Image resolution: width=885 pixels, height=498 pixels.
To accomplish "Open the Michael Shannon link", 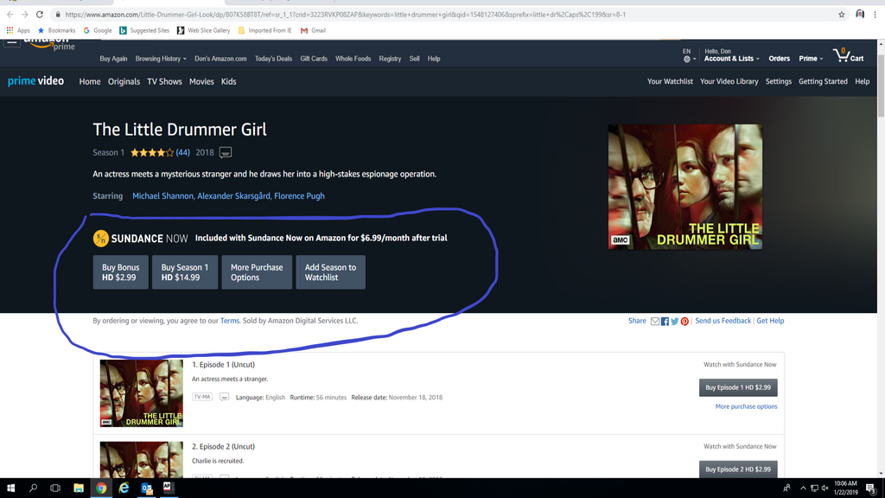I will pos(162,196).
